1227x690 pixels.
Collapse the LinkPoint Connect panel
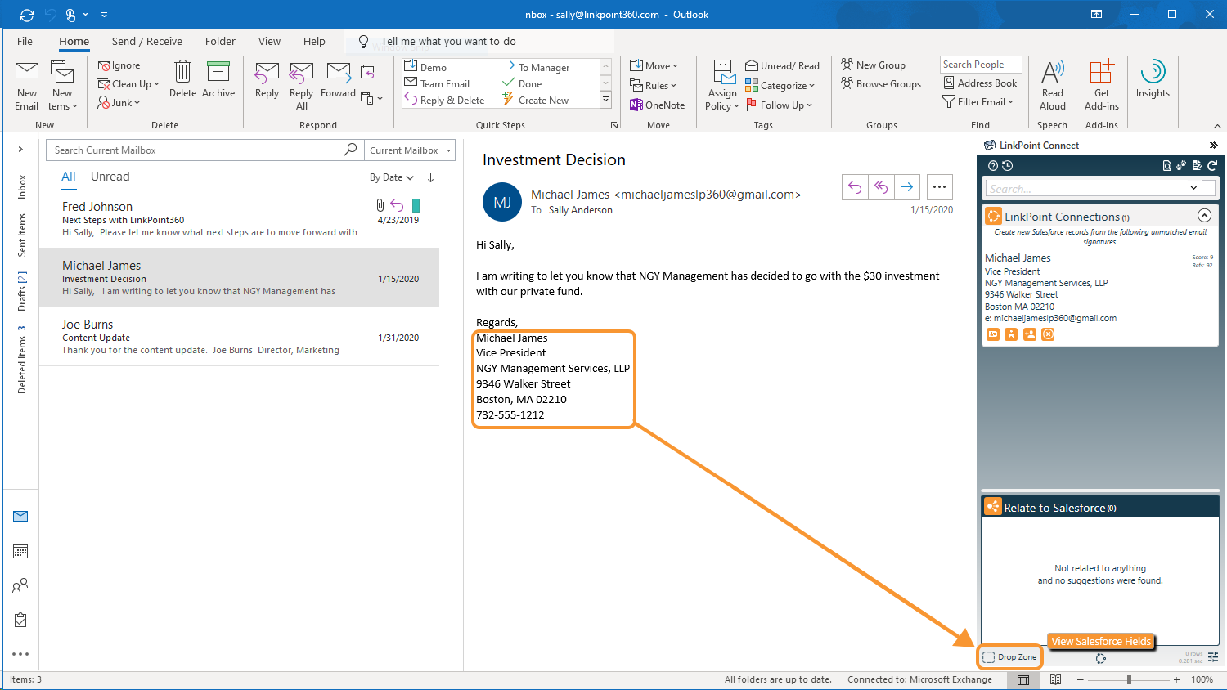pyautogui.click(x=1213, y=145)
